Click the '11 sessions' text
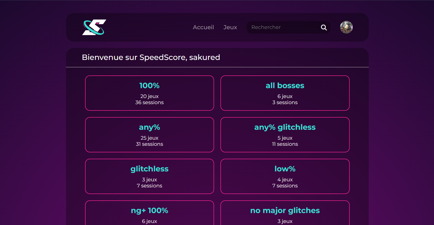This screenshot has width=434, height=225. pyautogui.click(x=285, y=144)
